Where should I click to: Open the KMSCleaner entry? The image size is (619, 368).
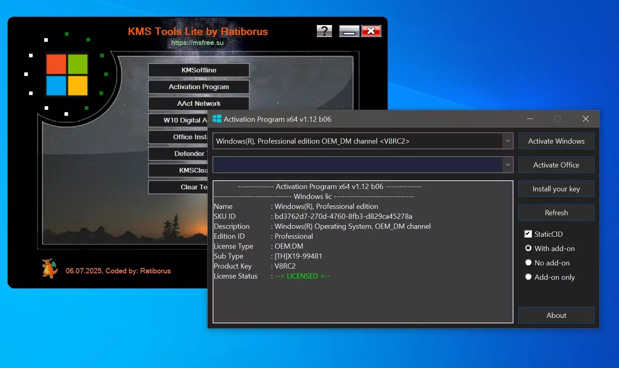[178, 170]
